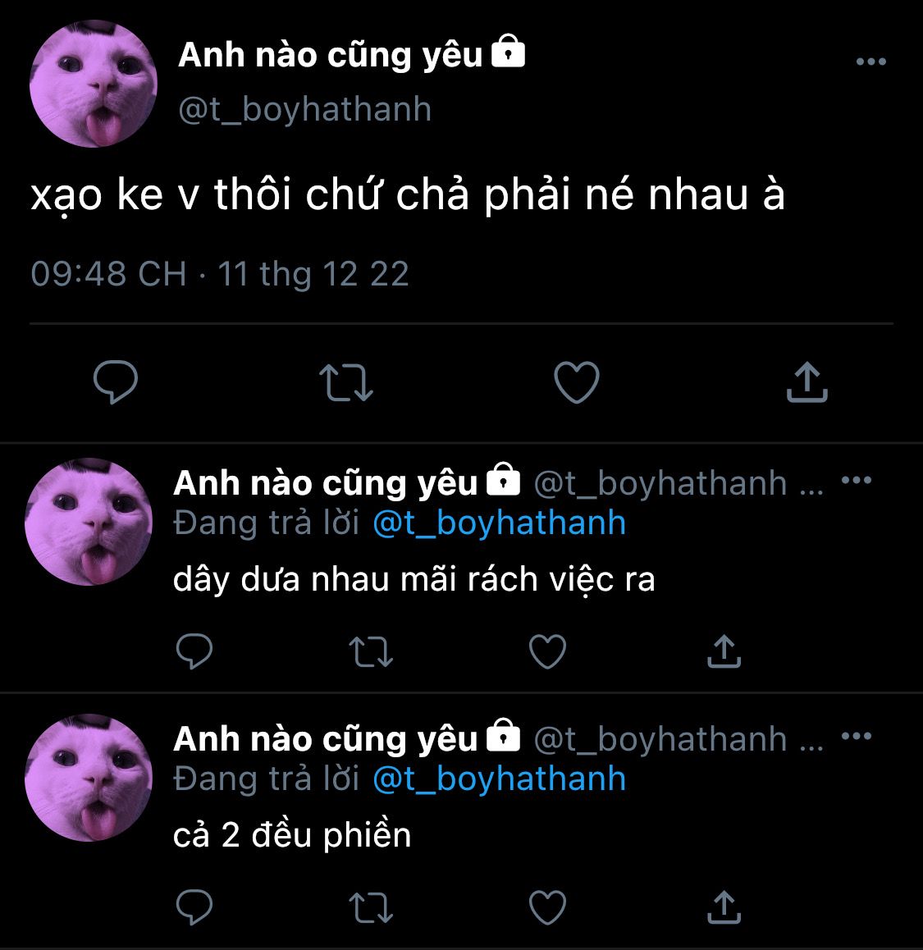This screenshot has height=950, width=923.
Task: Reply to "cả 2 đều phiền" tweet
Action: click(x=194, y=907)
